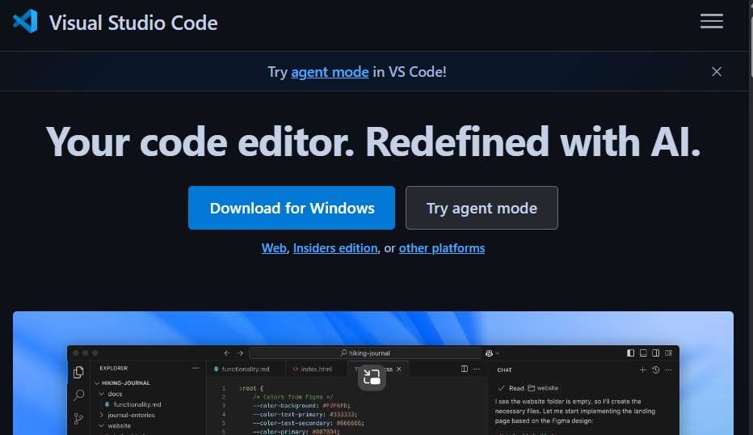Click the CHAT panel heading
This screenshot has height=435, width=753.
(x=504, y=370)
